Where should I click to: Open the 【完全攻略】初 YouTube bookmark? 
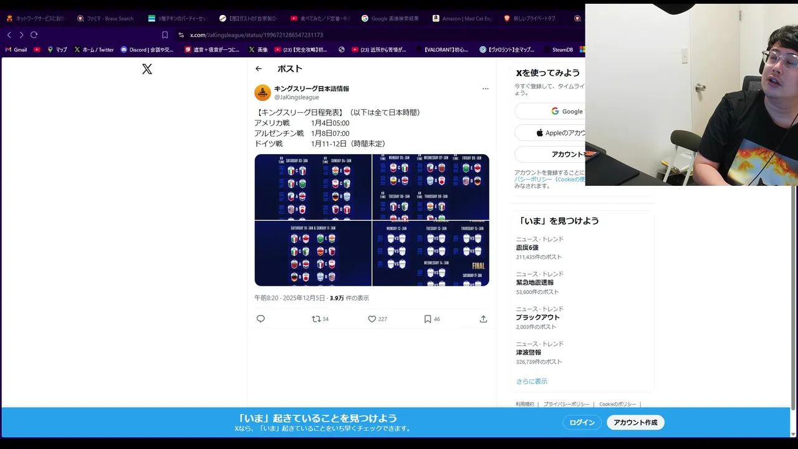pyautogui.click(x=300, y=50)
